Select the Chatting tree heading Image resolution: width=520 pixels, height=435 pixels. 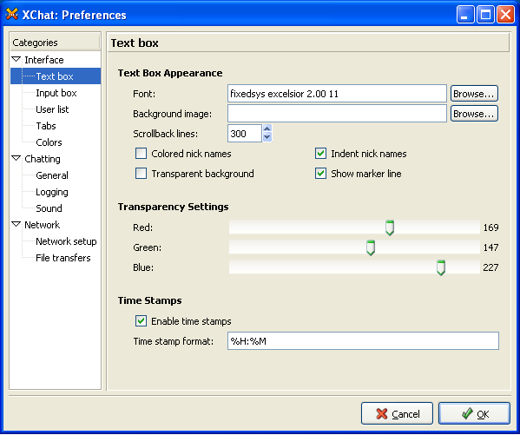43,159
